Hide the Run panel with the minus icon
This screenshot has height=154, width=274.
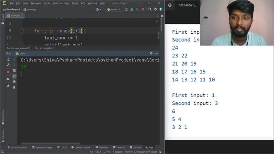[x=157, y=53]
